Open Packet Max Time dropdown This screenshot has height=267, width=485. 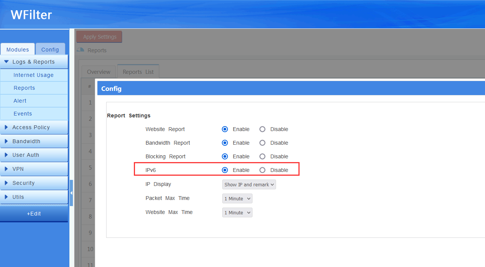click(237, 198)
